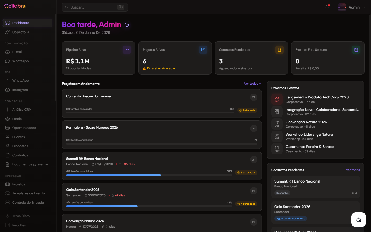
Task: Click the Admin avatar image
Action: (342, 7)
